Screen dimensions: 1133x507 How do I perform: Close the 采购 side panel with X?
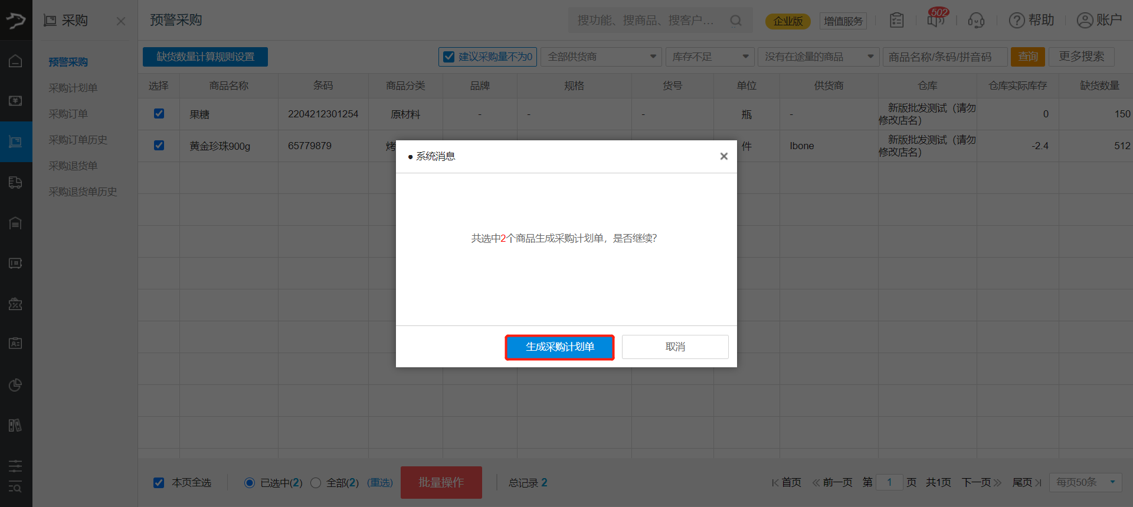121,21
